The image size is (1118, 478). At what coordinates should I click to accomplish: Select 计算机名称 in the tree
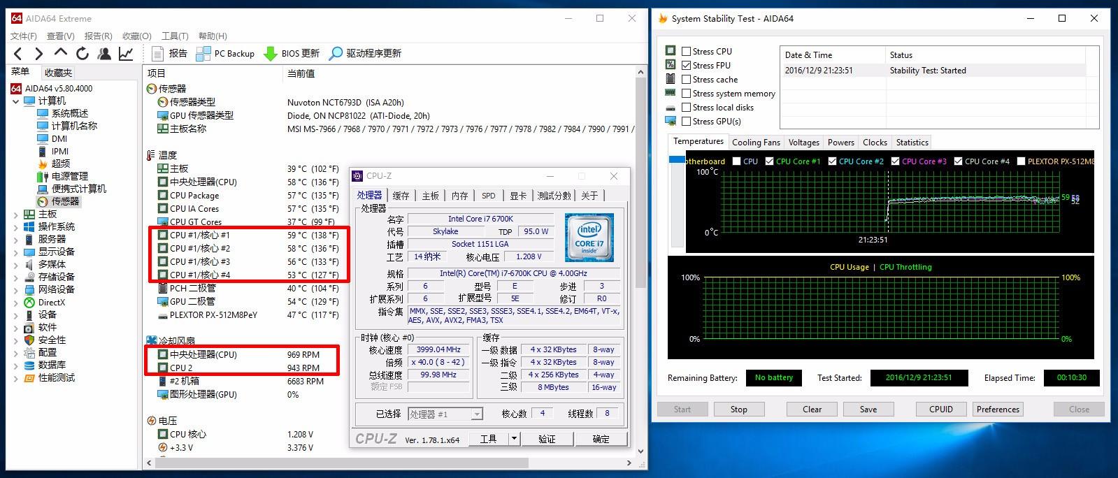click(74, 126)
